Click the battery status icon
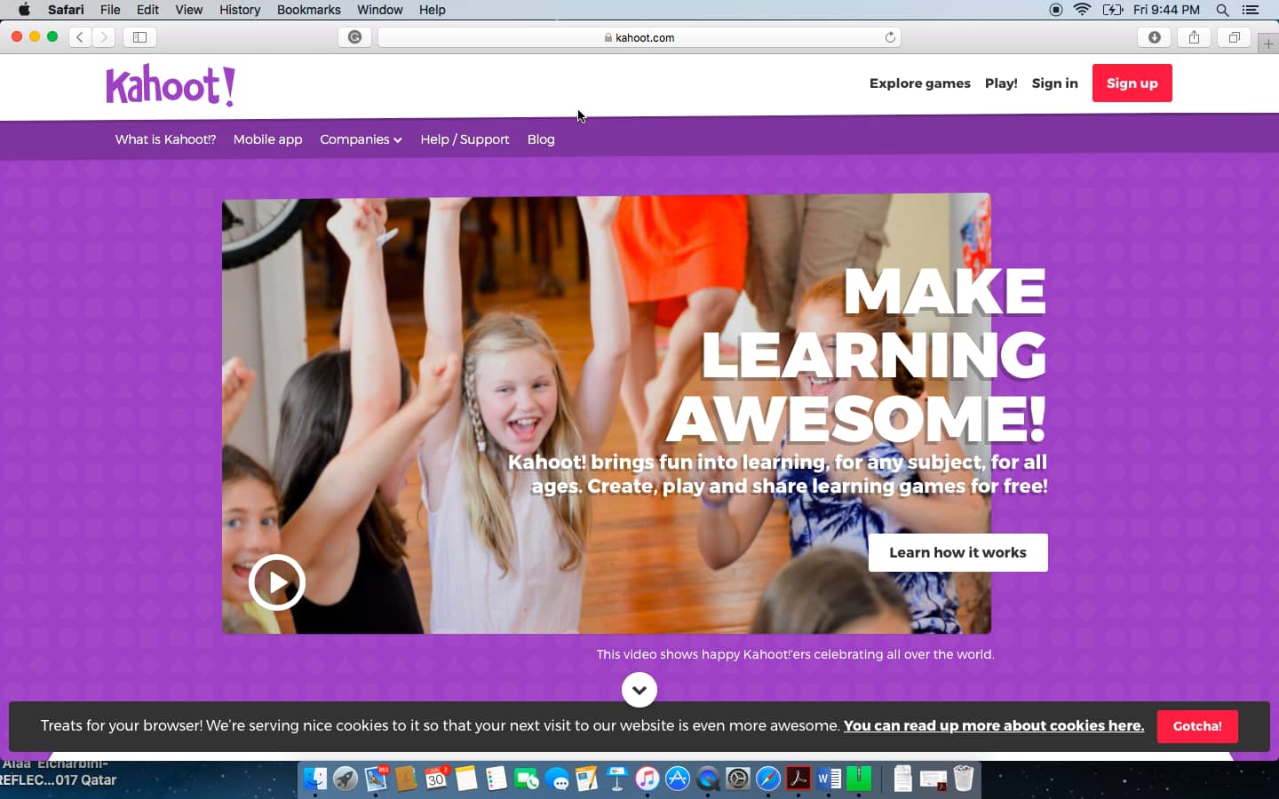The height and width of the screenshot is (799, 1279). pyautogui.click(x=1113, y=10)
